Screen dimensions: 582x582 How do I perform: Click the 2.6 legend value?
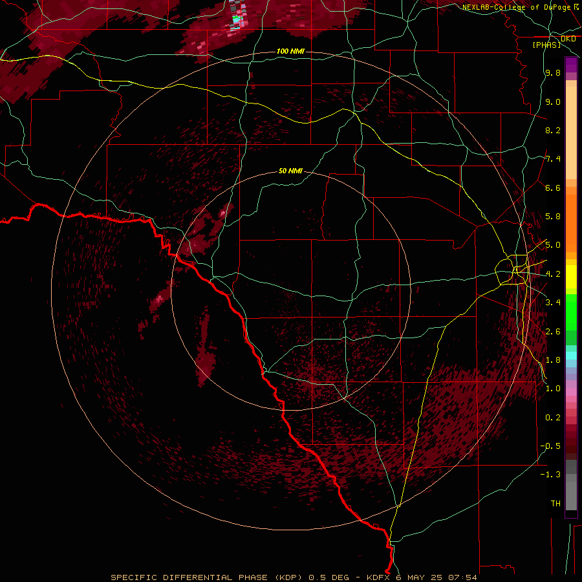pos(553,332)
